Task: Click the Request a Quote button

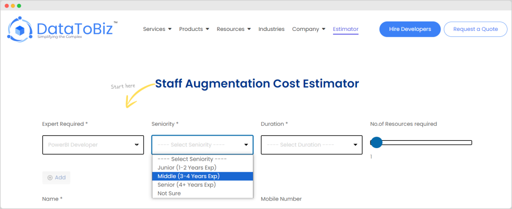Action: point(475,29)
